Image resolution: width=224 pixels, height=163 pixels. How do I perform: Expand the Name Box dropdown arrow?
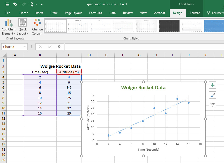(25, 47)
